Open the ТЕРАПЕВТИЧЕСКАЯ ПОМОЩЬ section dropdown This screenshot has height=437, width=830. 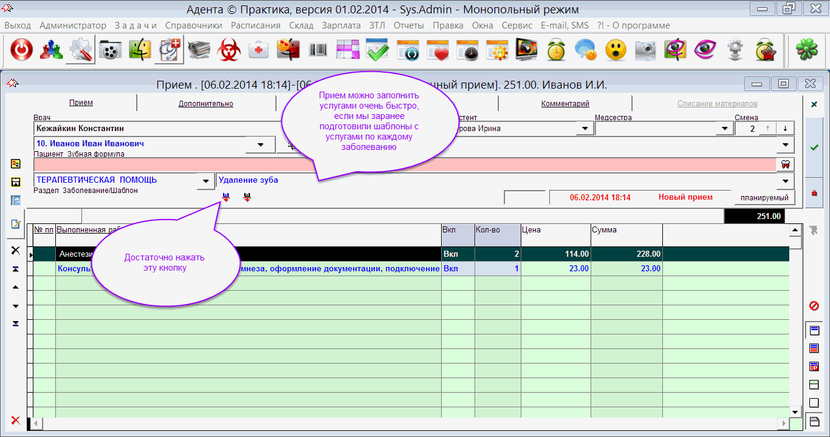tap(207, 181)
